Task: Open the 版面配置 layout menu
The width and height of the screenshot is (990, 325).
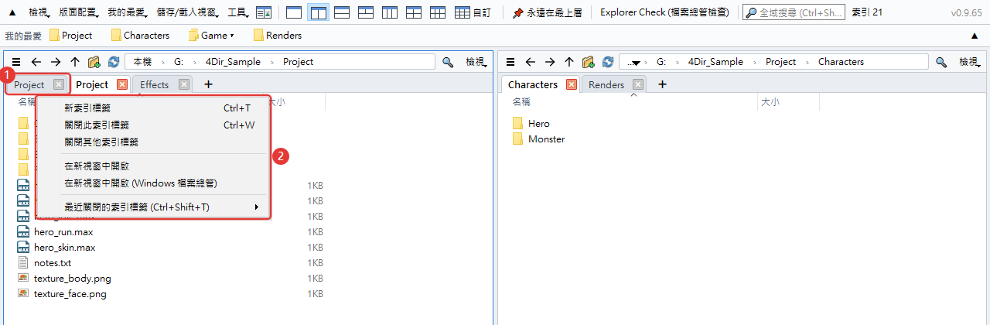Action: coord(80,12)
